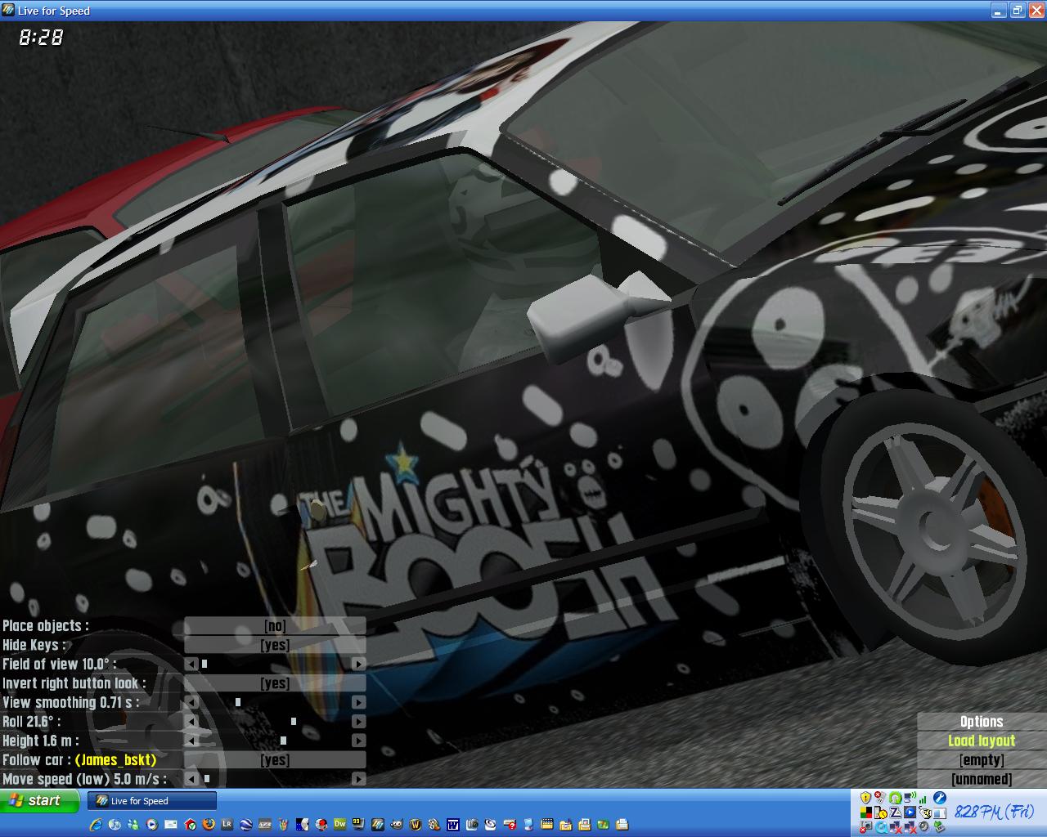Increase Field of view with right arrow
The width and height of the screenshot is (1047, 837).
pos(358,665)
